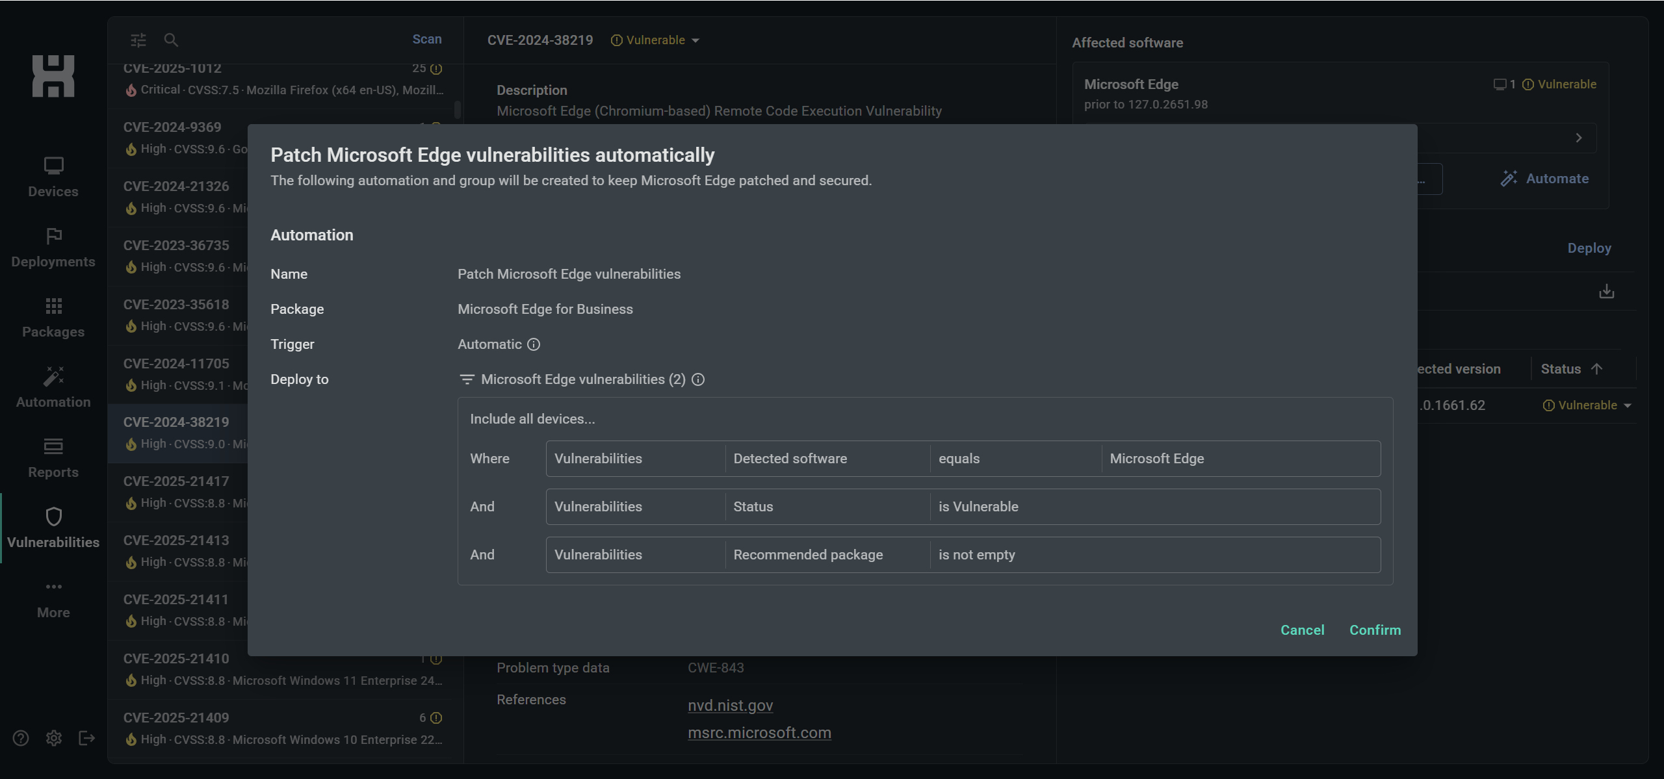Click the search magnifier icon

pyautogui.click(x=171, y=40)
